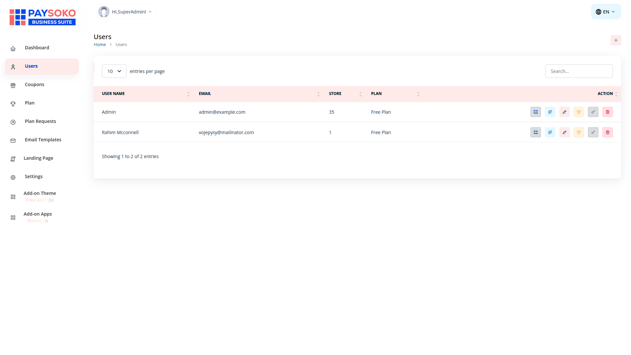Open the EN language dropdown
The width and height of the screenshot is (631, 355).
[606, 12]
